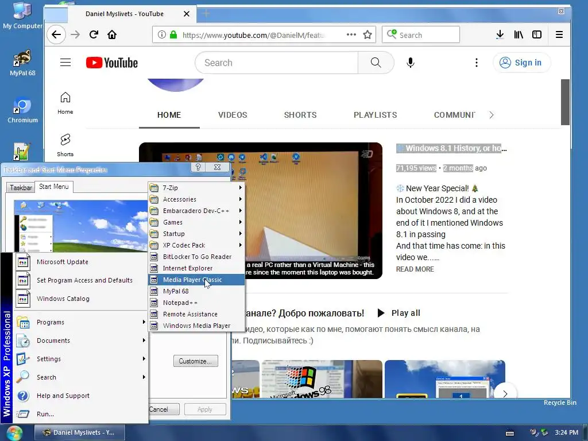The height and width of the screenshot is (441, 588).
Task: Expand Programs in the Start menu
Action: tap(81, 322)
